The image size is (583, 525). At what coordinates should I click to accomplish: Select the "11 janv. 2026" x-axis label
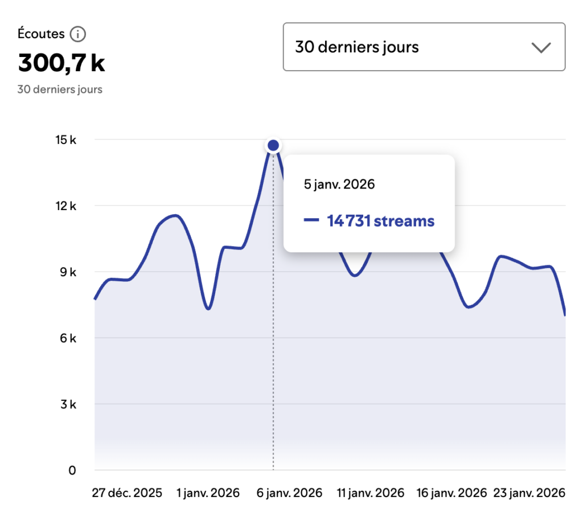(x=371, y=493)
